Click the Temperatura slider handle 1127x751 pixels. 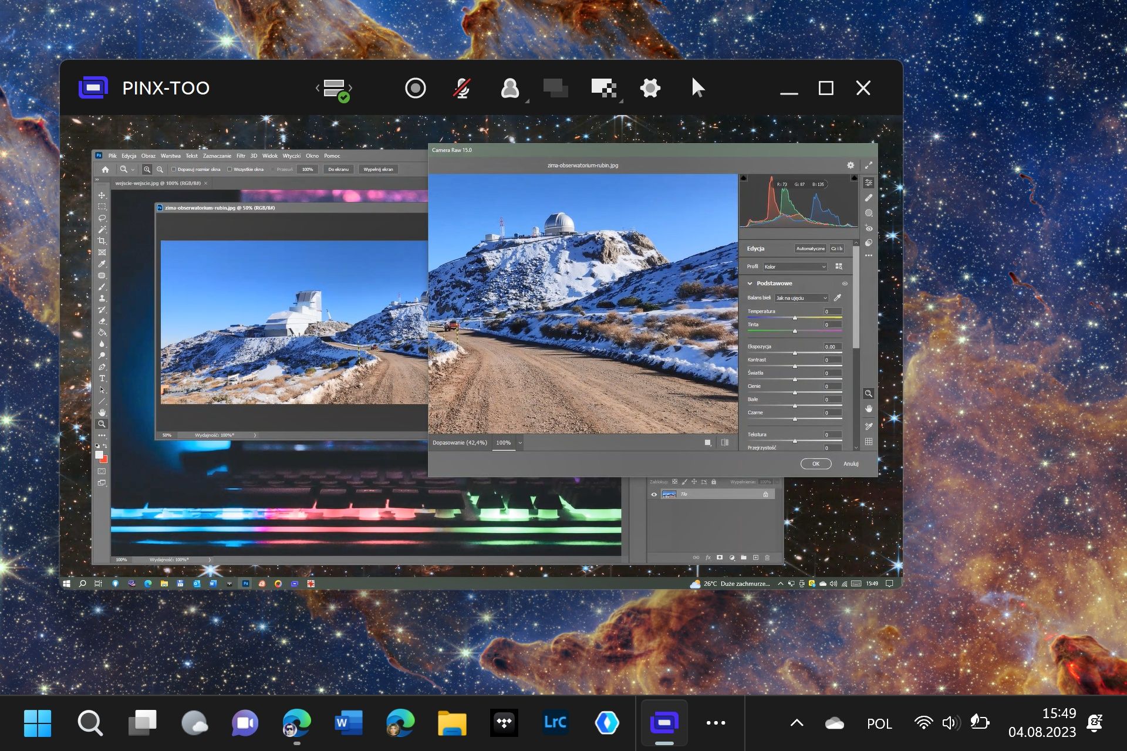795,317
